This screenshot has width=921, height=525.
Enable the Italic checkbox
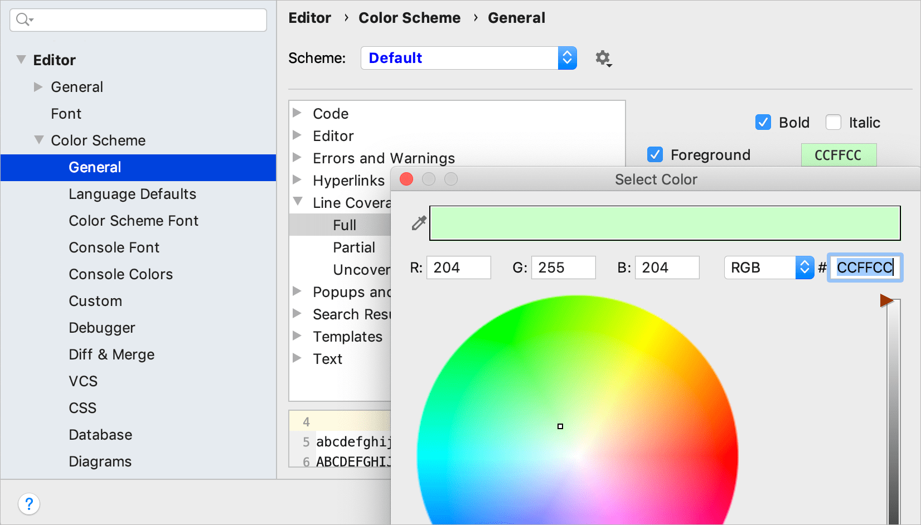click(833, 122)
